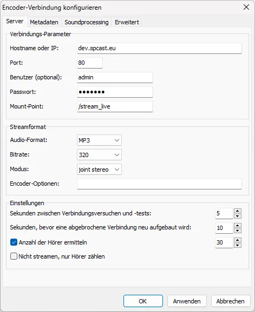Cancel with the Abbrechen button
Image resolution: width=255 pixels, height=312 pixels.
coord(231,301)
